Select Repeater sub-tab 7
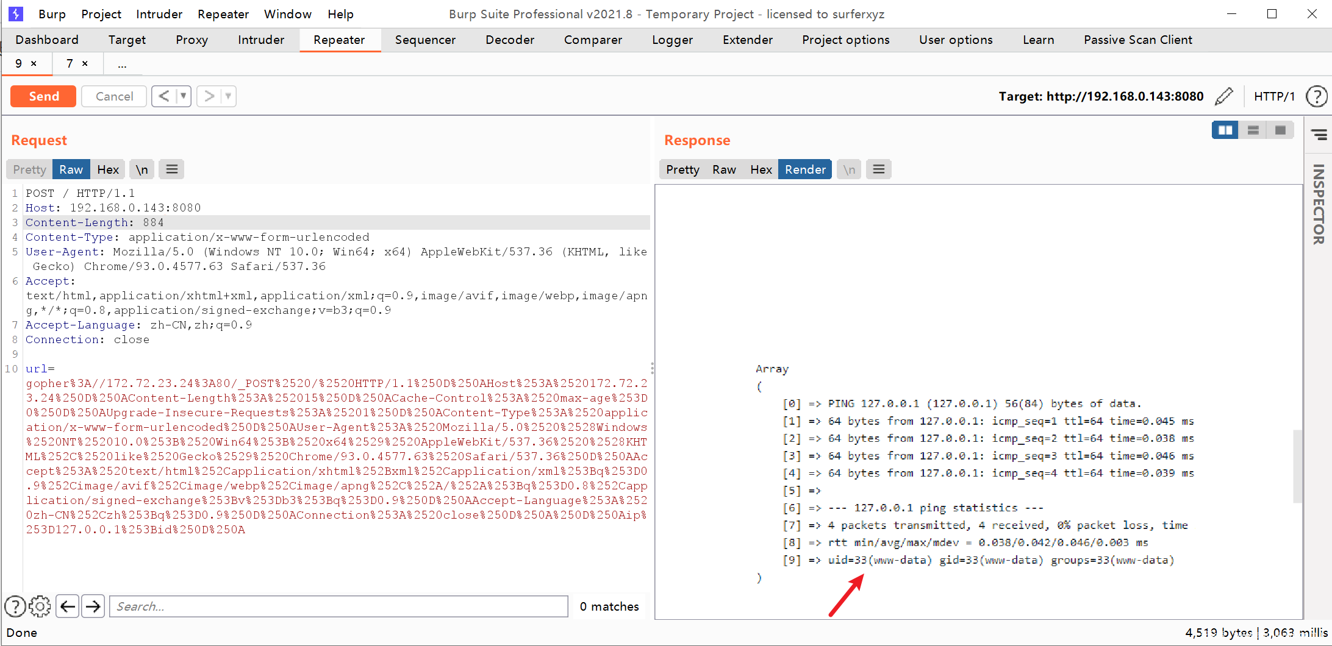The width and height of the screenshot is (1332, 646). pos(70,63)
